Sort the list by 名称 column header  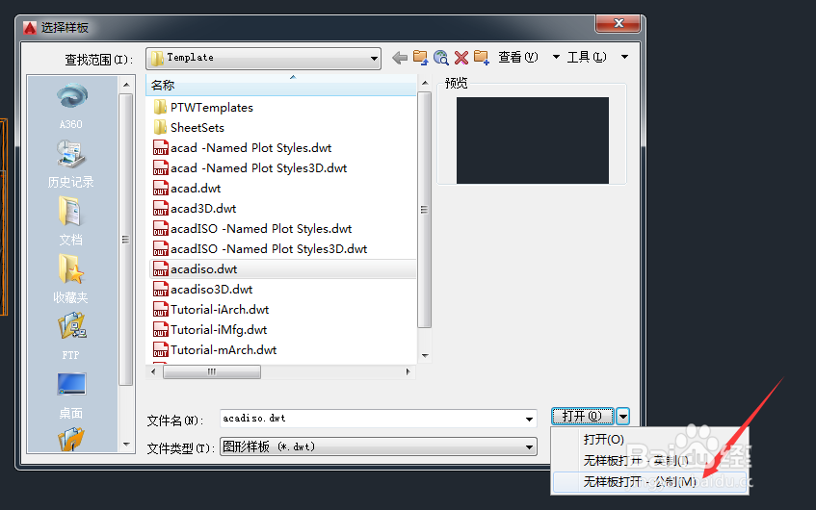281,86
